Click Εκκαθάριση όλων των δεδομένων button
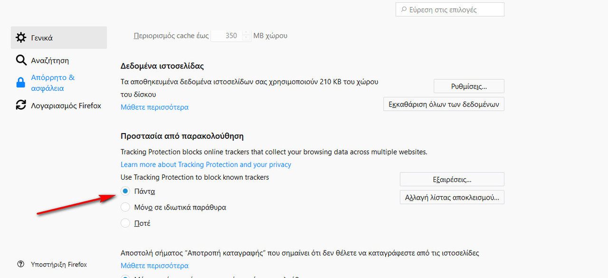 (x=444, y=104)
